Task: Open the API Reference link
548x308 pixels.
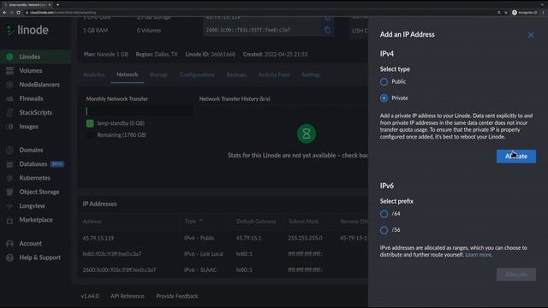Action: click(x=128, y=296)
